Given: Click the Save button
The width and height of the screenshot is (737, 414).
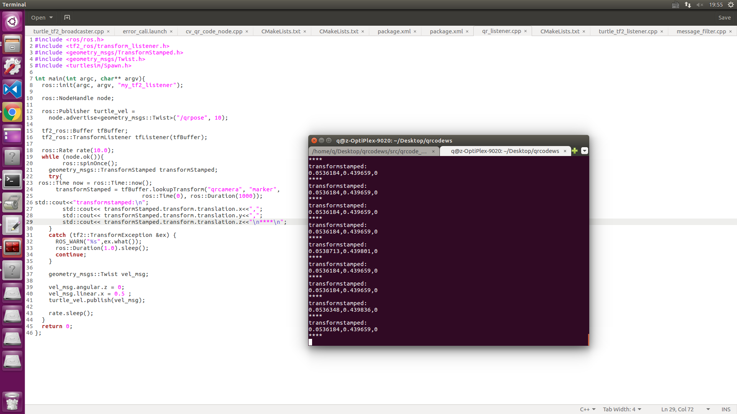Looking at the screenshot, I should tap(724, 18).
